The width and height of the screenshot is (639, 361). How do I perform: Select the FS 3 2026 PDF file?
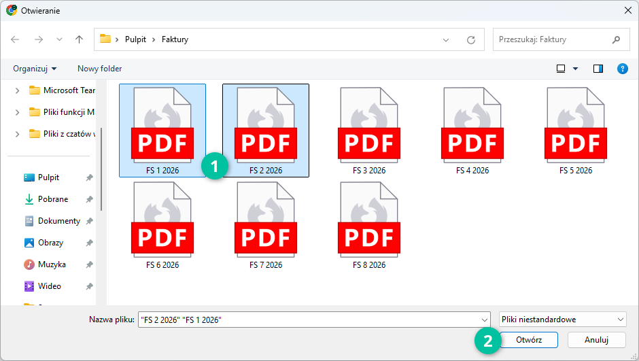[x=368, y=131]
